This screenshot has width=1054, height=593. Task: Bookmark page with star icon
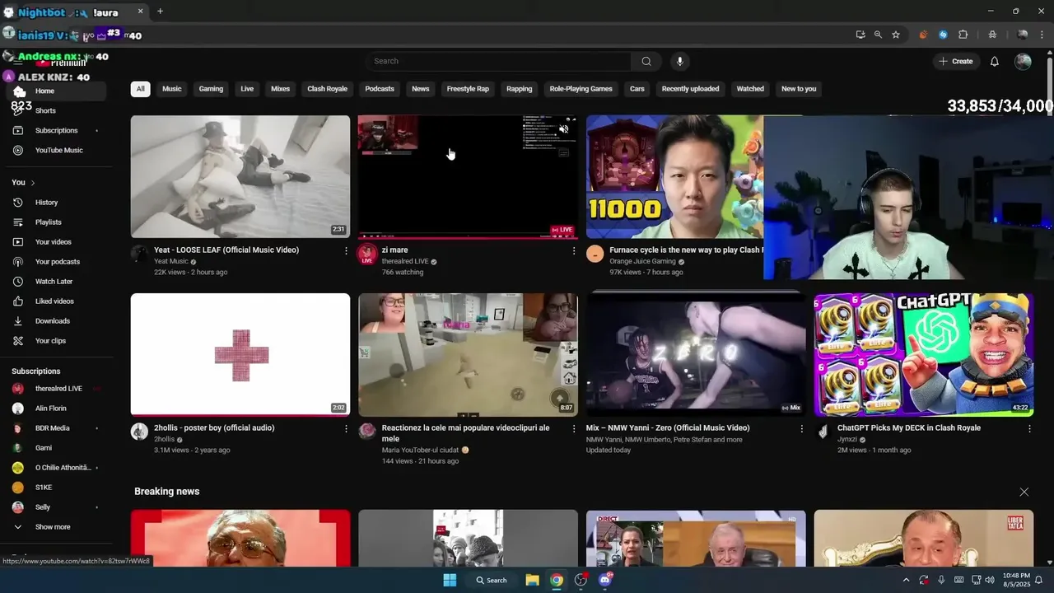896,35
